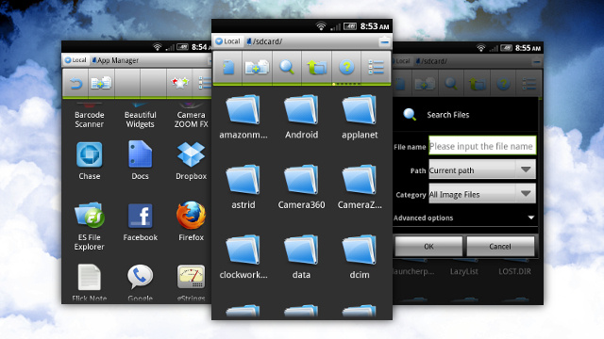
Task: Click the minus button beside /sdcard/ path
Action: coord(384,41)
